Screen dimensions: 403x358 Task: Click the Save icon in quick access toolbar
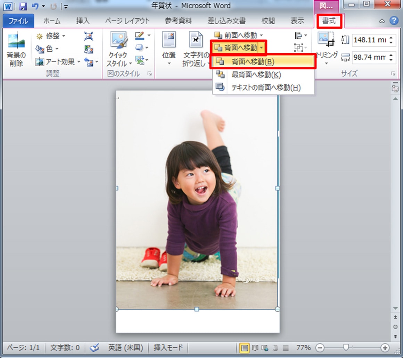click(x=23, y=6)
